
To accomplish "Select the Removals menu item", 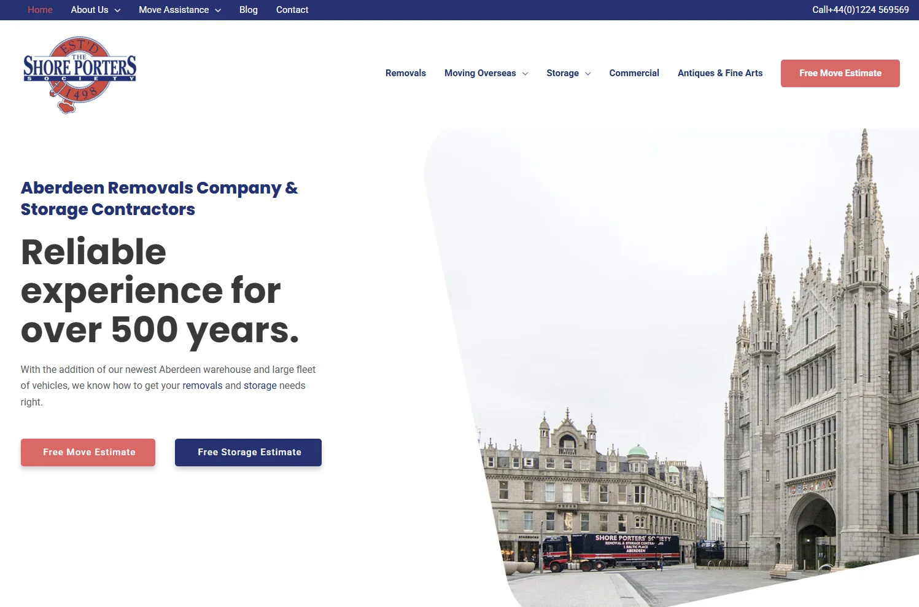I will [x=405, y=73].
